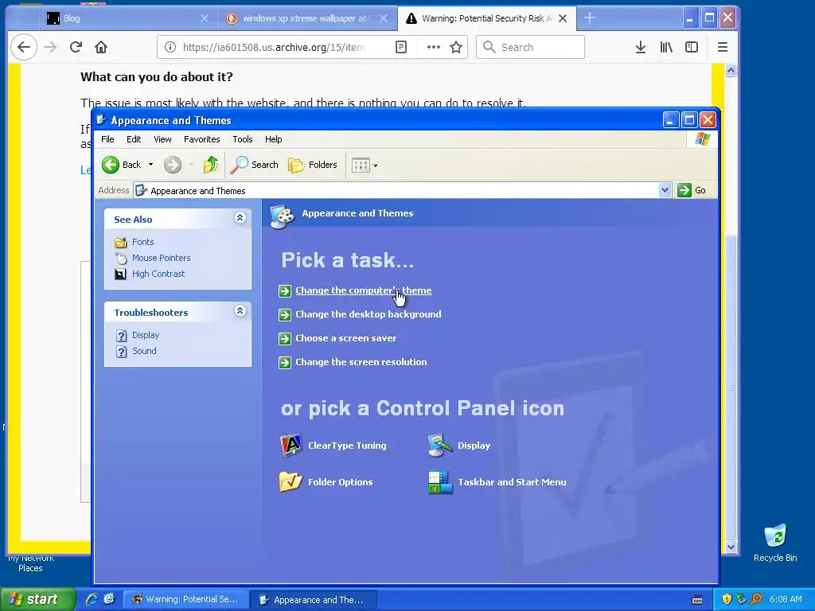Launch the Sound troubleshooter
The image size is (815, 611).
point(144,351)
